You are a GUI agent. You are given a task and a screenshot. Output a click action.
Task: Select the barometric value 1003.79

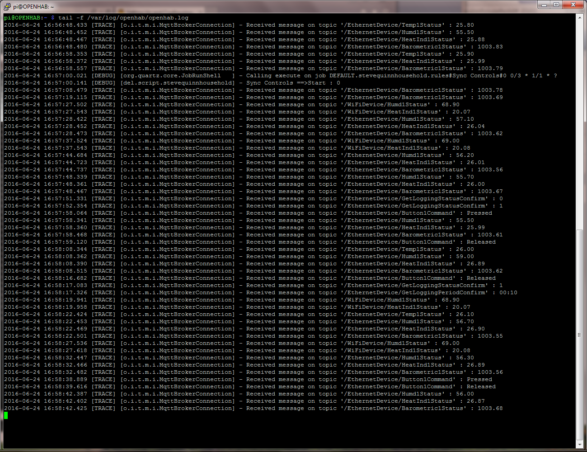click(x=490, y=68)
